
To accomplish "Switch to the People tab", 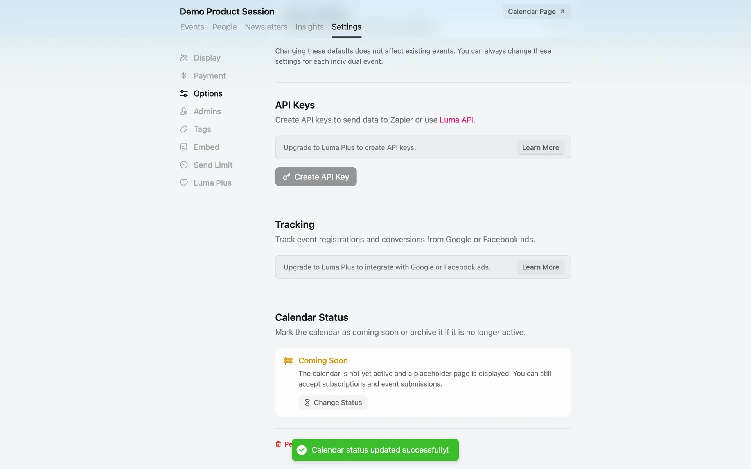I will pos(225,27).
